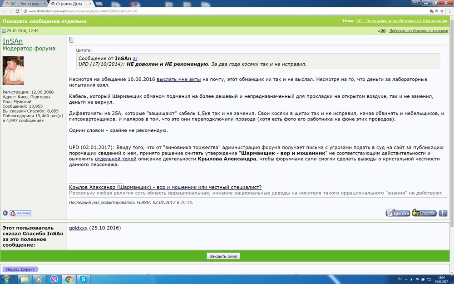
Task: Click the post date '25.10.2016, 12:49'
Action: click(23, 31)
